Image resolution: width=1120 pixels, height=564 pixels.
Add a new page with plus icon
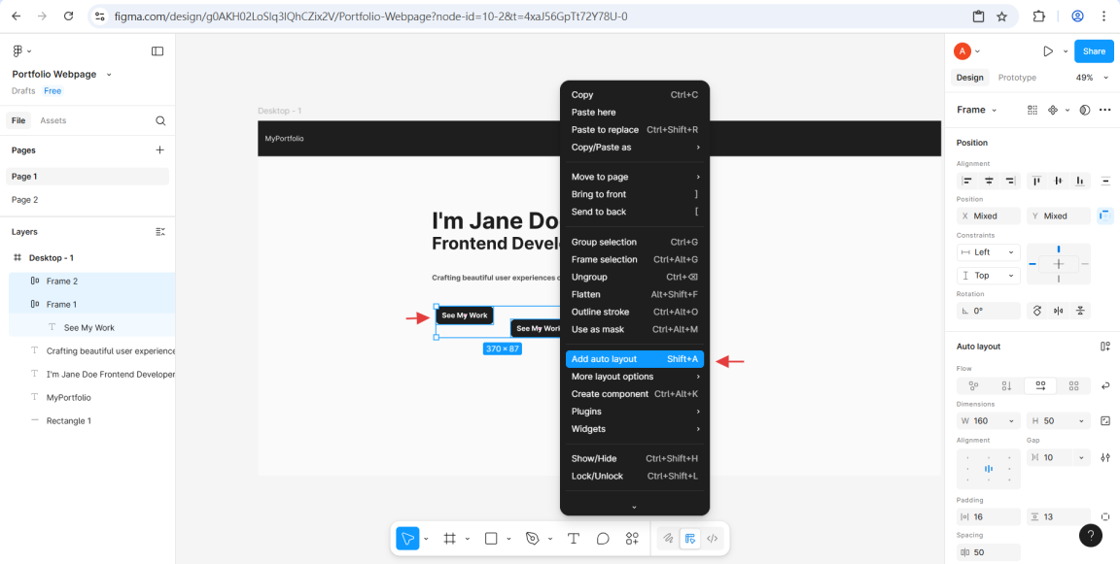tap(160, 150)
